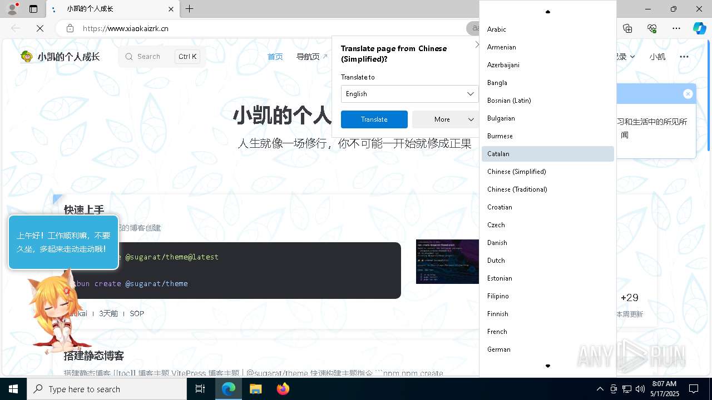
Task: Click the terminal screenshot thumbnail
Action: (x=447, y=262)
